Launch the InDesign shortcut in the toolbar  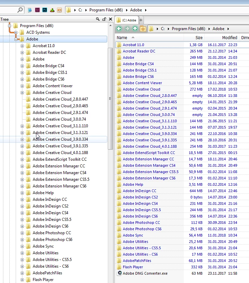click(37, 10)
